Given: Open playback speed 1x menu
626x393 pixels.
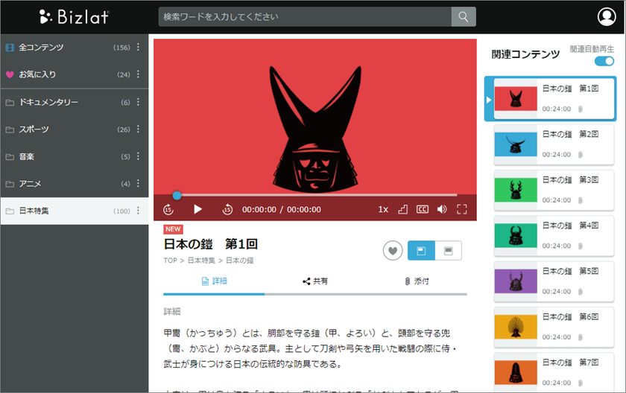Looking at the screenshot, I should coord(383,209).
